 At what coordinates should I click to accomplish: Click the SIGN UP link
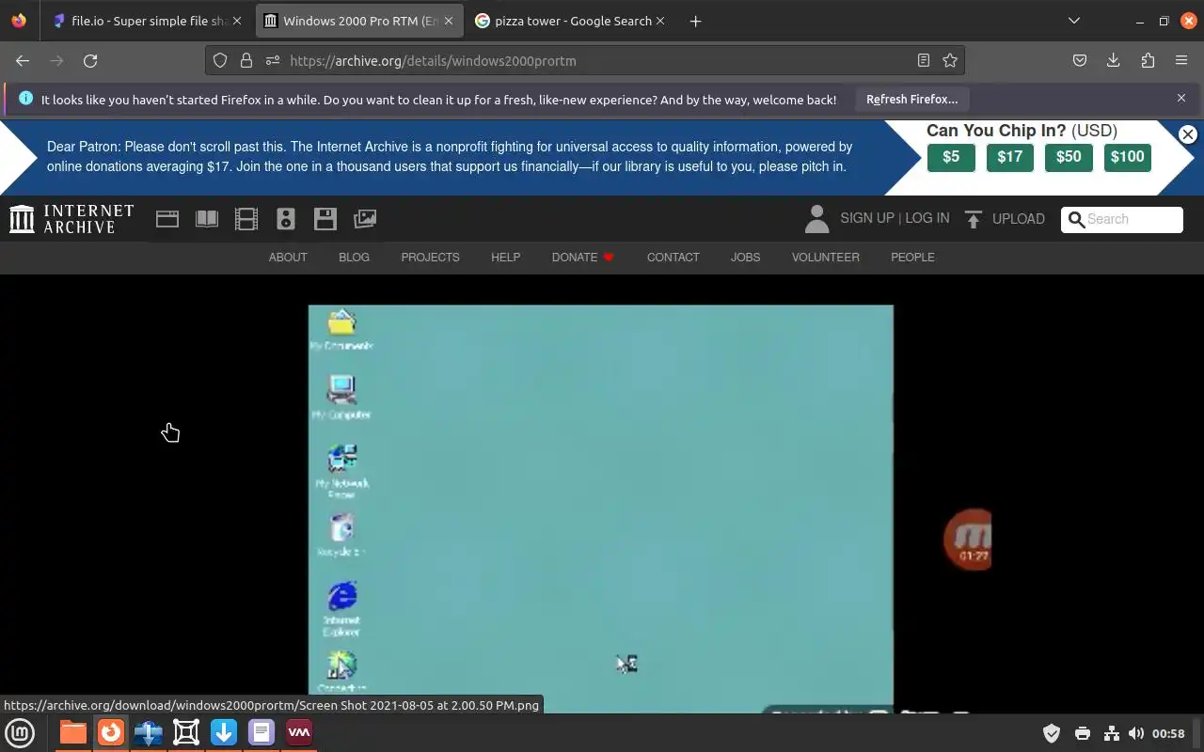click(867, 218)
